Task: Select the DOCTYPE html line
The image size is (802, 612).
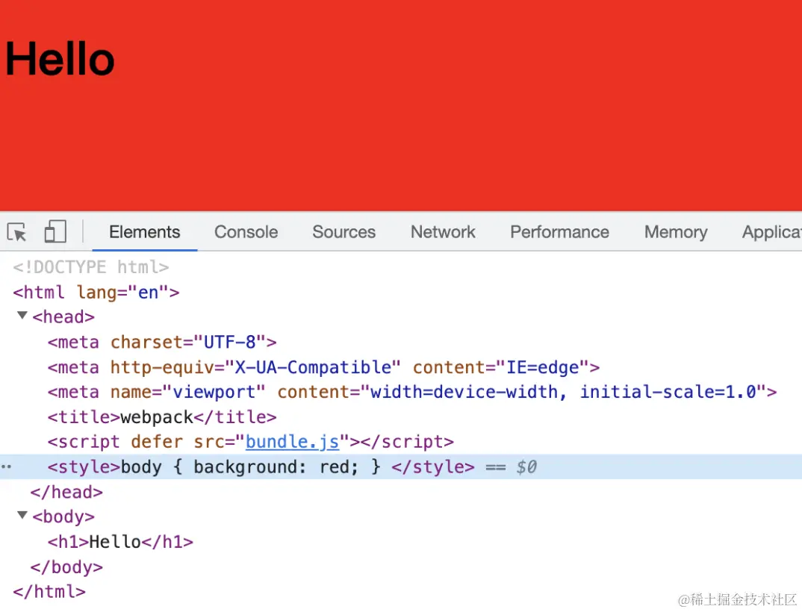Action: [91, 267]
